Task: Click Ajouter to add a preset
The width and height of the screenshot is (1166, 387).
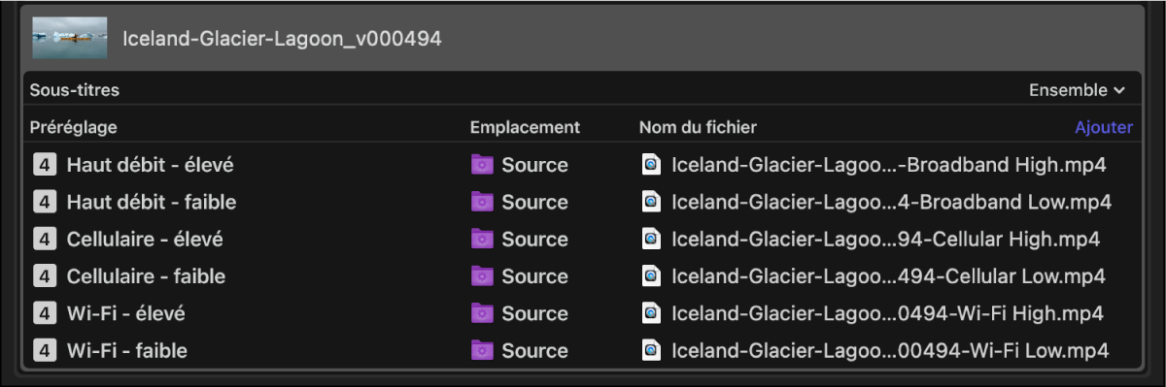Action: click(1104, 127)
